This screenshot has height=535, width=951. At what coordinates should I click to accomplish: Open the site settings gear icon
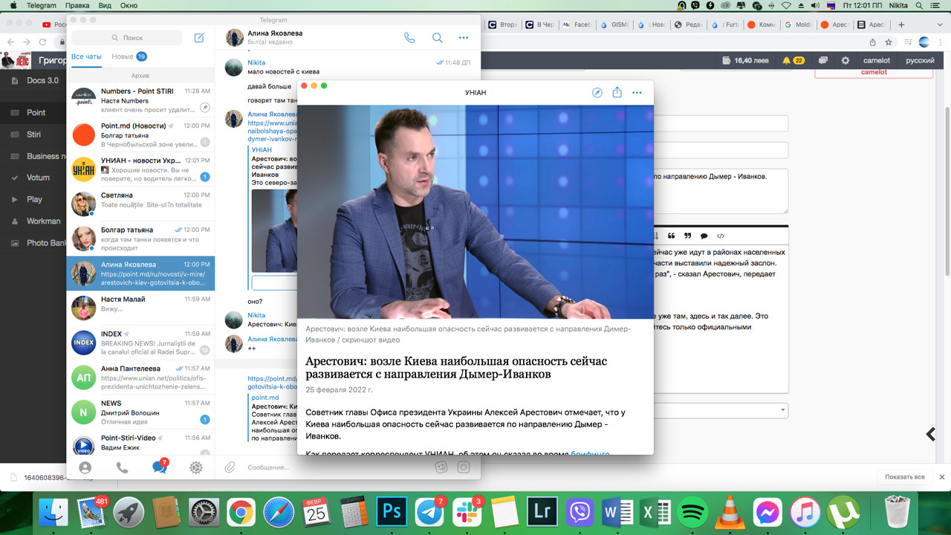click(x=845, y=60)
